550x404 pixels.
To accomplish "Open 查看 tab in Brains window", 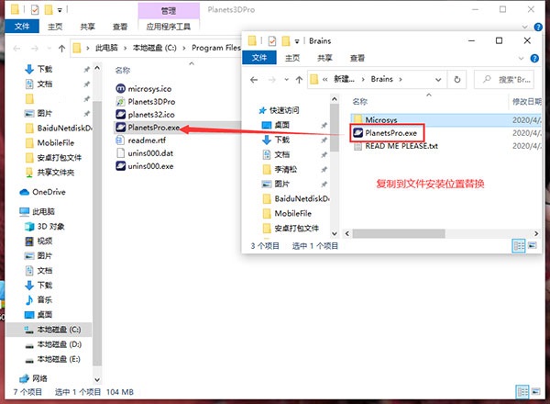I will [x=357, y=58].
